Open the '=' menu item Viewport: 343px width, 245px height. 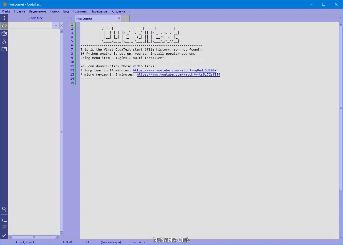tap(130, 11)
